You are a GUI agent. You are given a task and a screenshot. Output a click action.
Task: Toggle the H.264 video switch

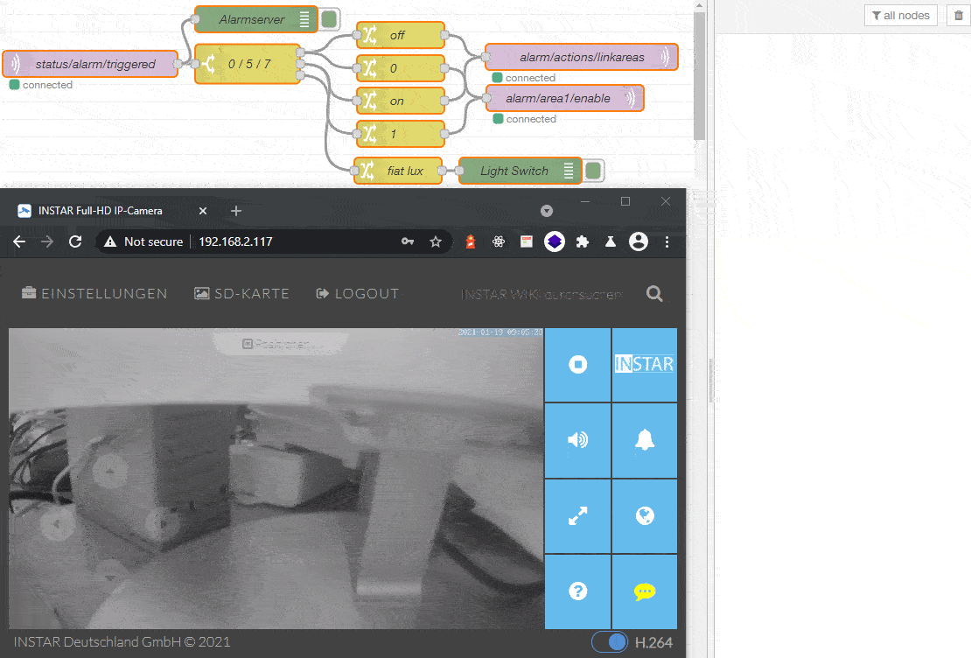[610, 642]
